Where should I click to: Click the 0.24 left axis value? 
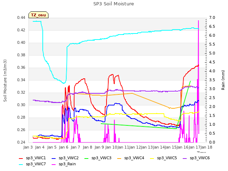tap(21, 142)
